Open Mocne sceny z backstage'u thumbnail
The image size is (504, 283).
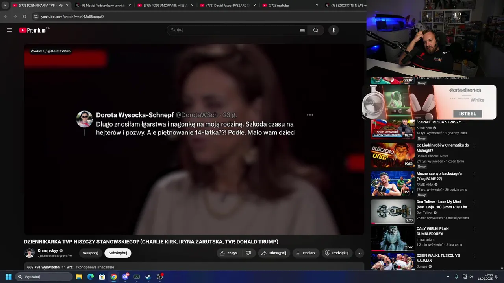click(x=393, y=183)
